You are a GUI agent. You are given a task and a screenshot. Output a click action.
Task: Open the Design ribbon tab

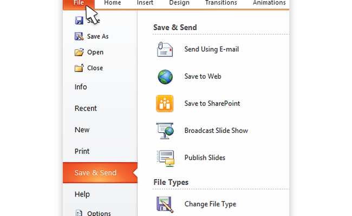point(179,3)
